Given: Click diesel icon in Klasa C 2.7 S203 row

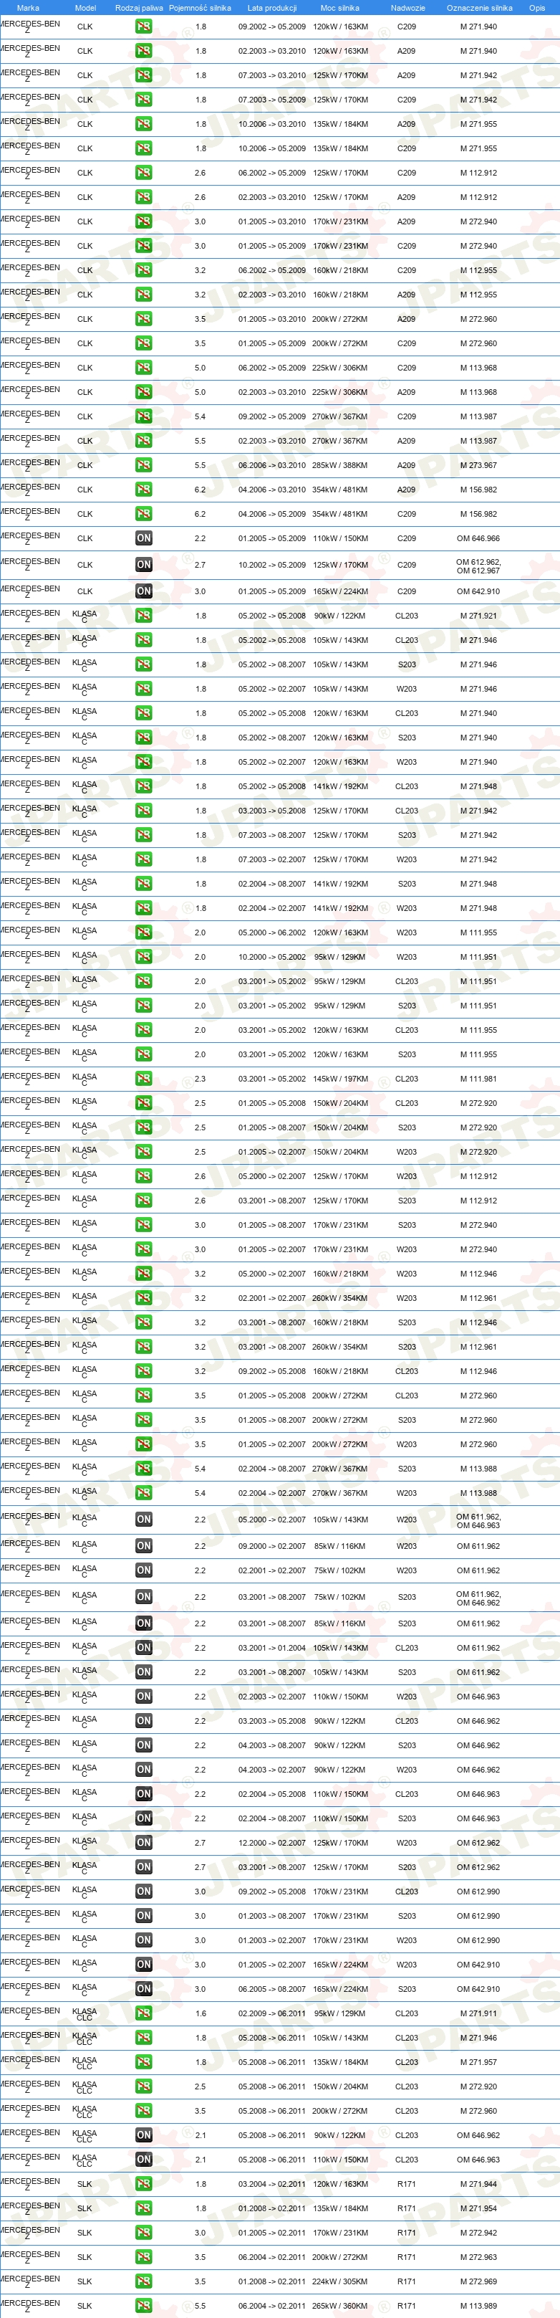Looking at the screenshot, I should click(x=144, y=1867).
